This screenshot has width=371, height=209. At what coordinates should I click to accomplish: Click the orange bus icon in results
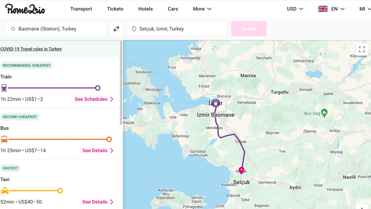[4, 139]
